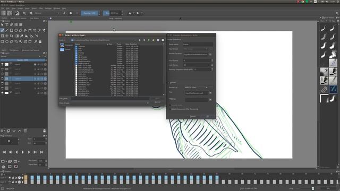The width and height of the screenshot is (340, 191).
Task: Select the Freehand Brush tool in toolbox
Action: (2, 30)
